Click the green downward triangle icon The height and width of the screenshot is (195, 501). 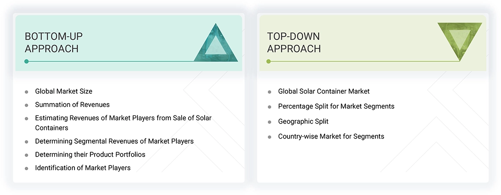pyautogui.click(x=459, y=39)
